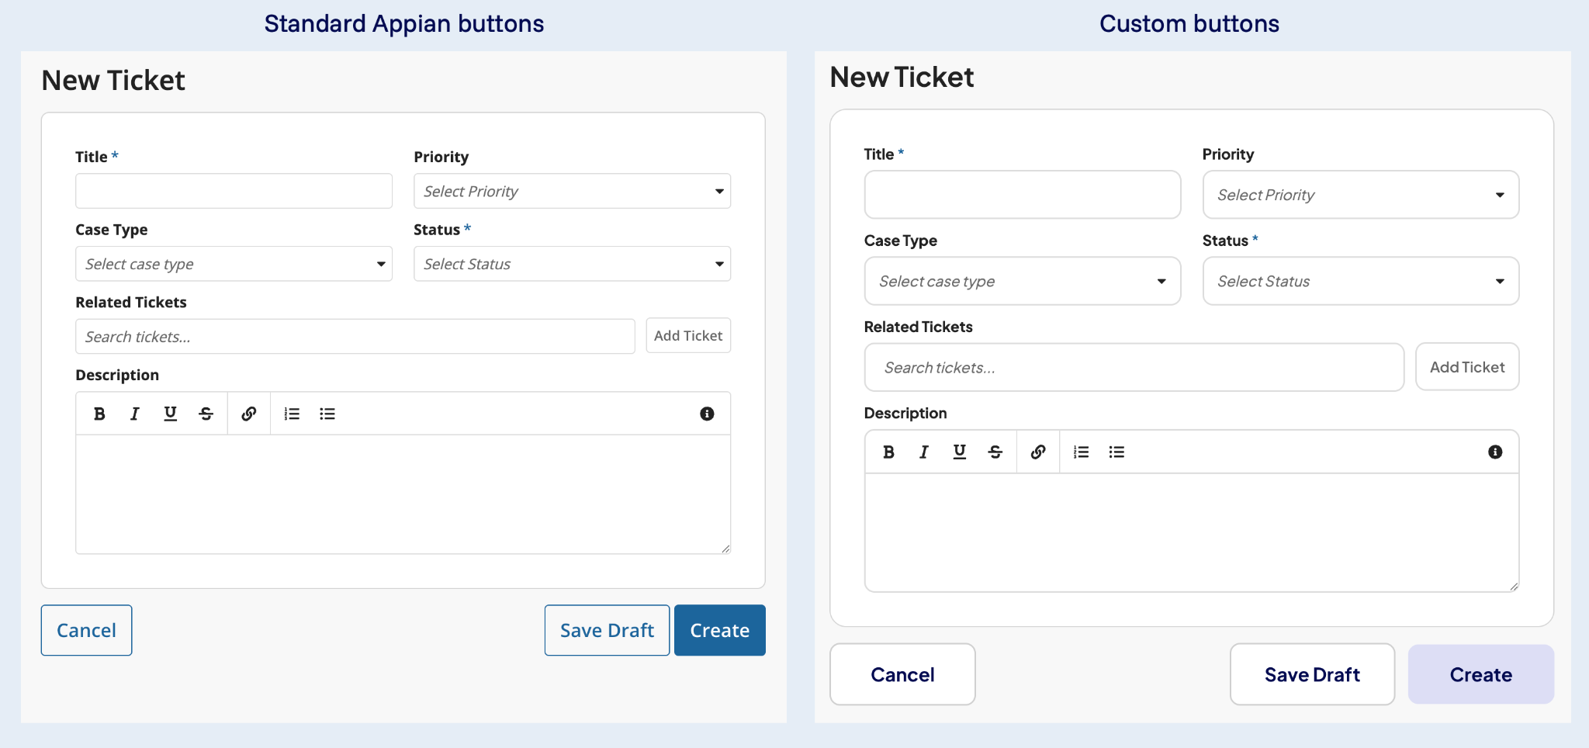
Task: Toggle Strikethrough in the Standard form's description toolbar
Action: pyautogui.click(x=206, y=414)
